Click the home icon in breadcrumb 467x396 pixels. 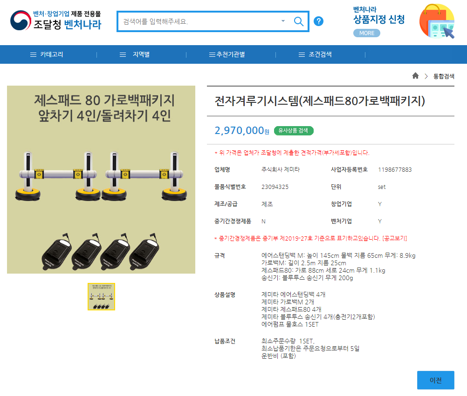[415, 76]
